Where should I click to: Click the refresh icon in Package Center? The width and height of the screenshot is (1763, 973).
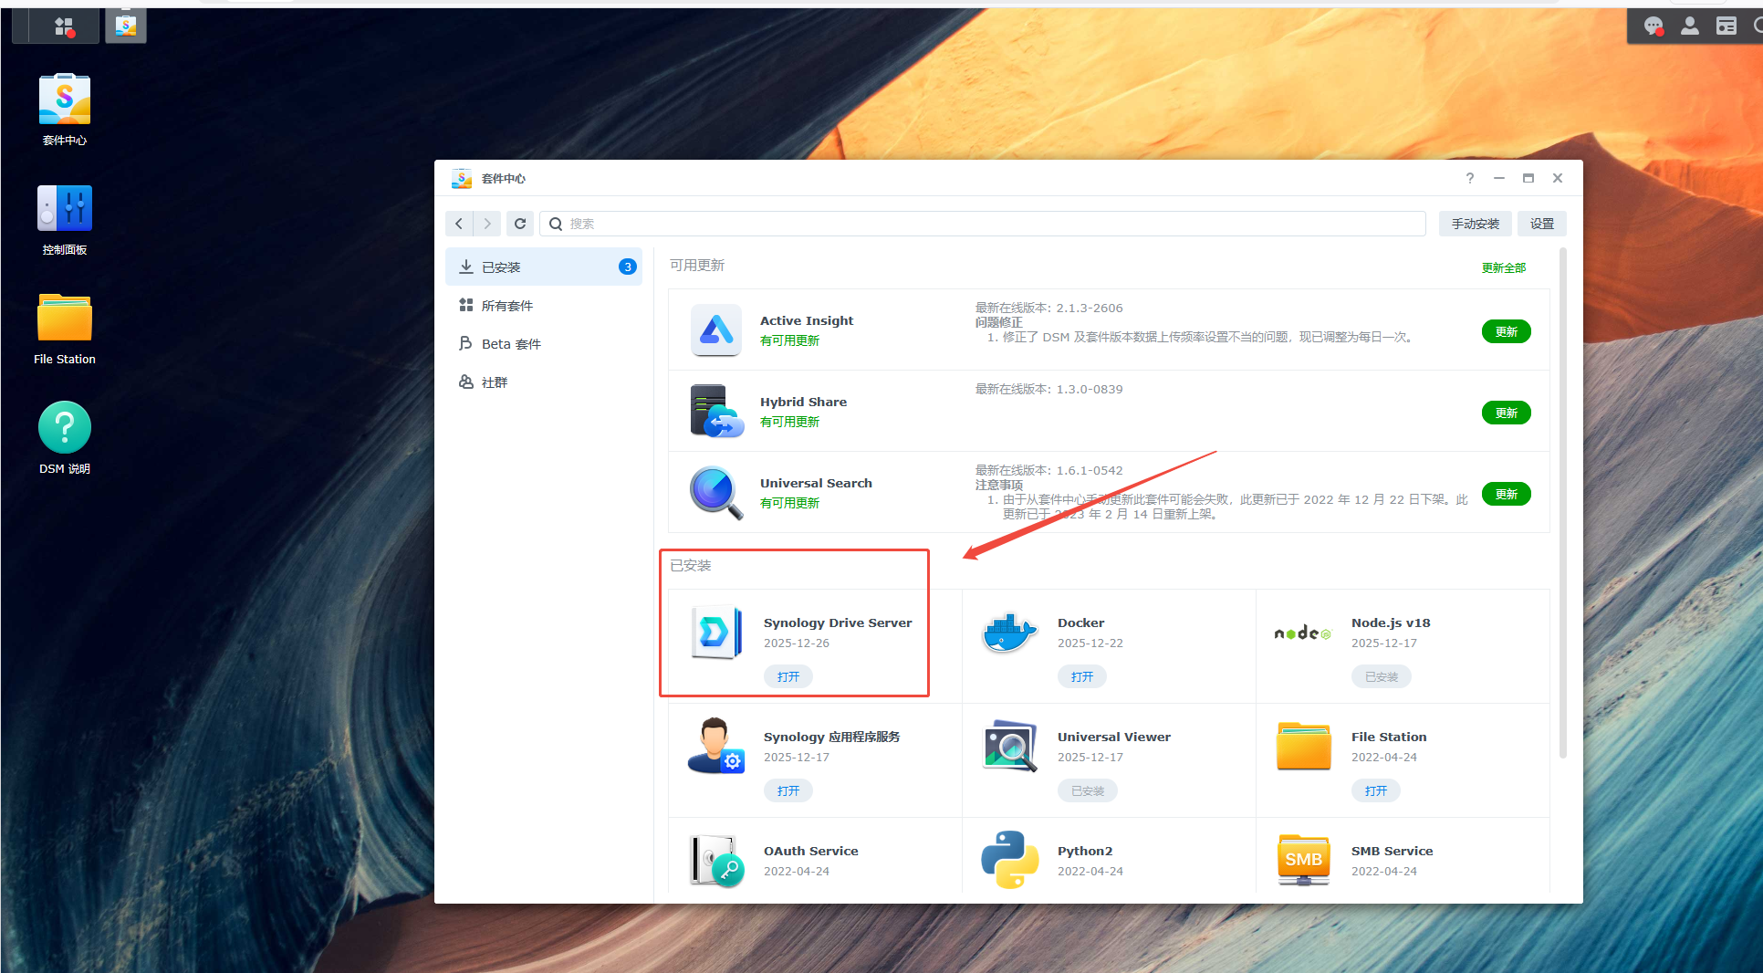[x=520, y=224]
